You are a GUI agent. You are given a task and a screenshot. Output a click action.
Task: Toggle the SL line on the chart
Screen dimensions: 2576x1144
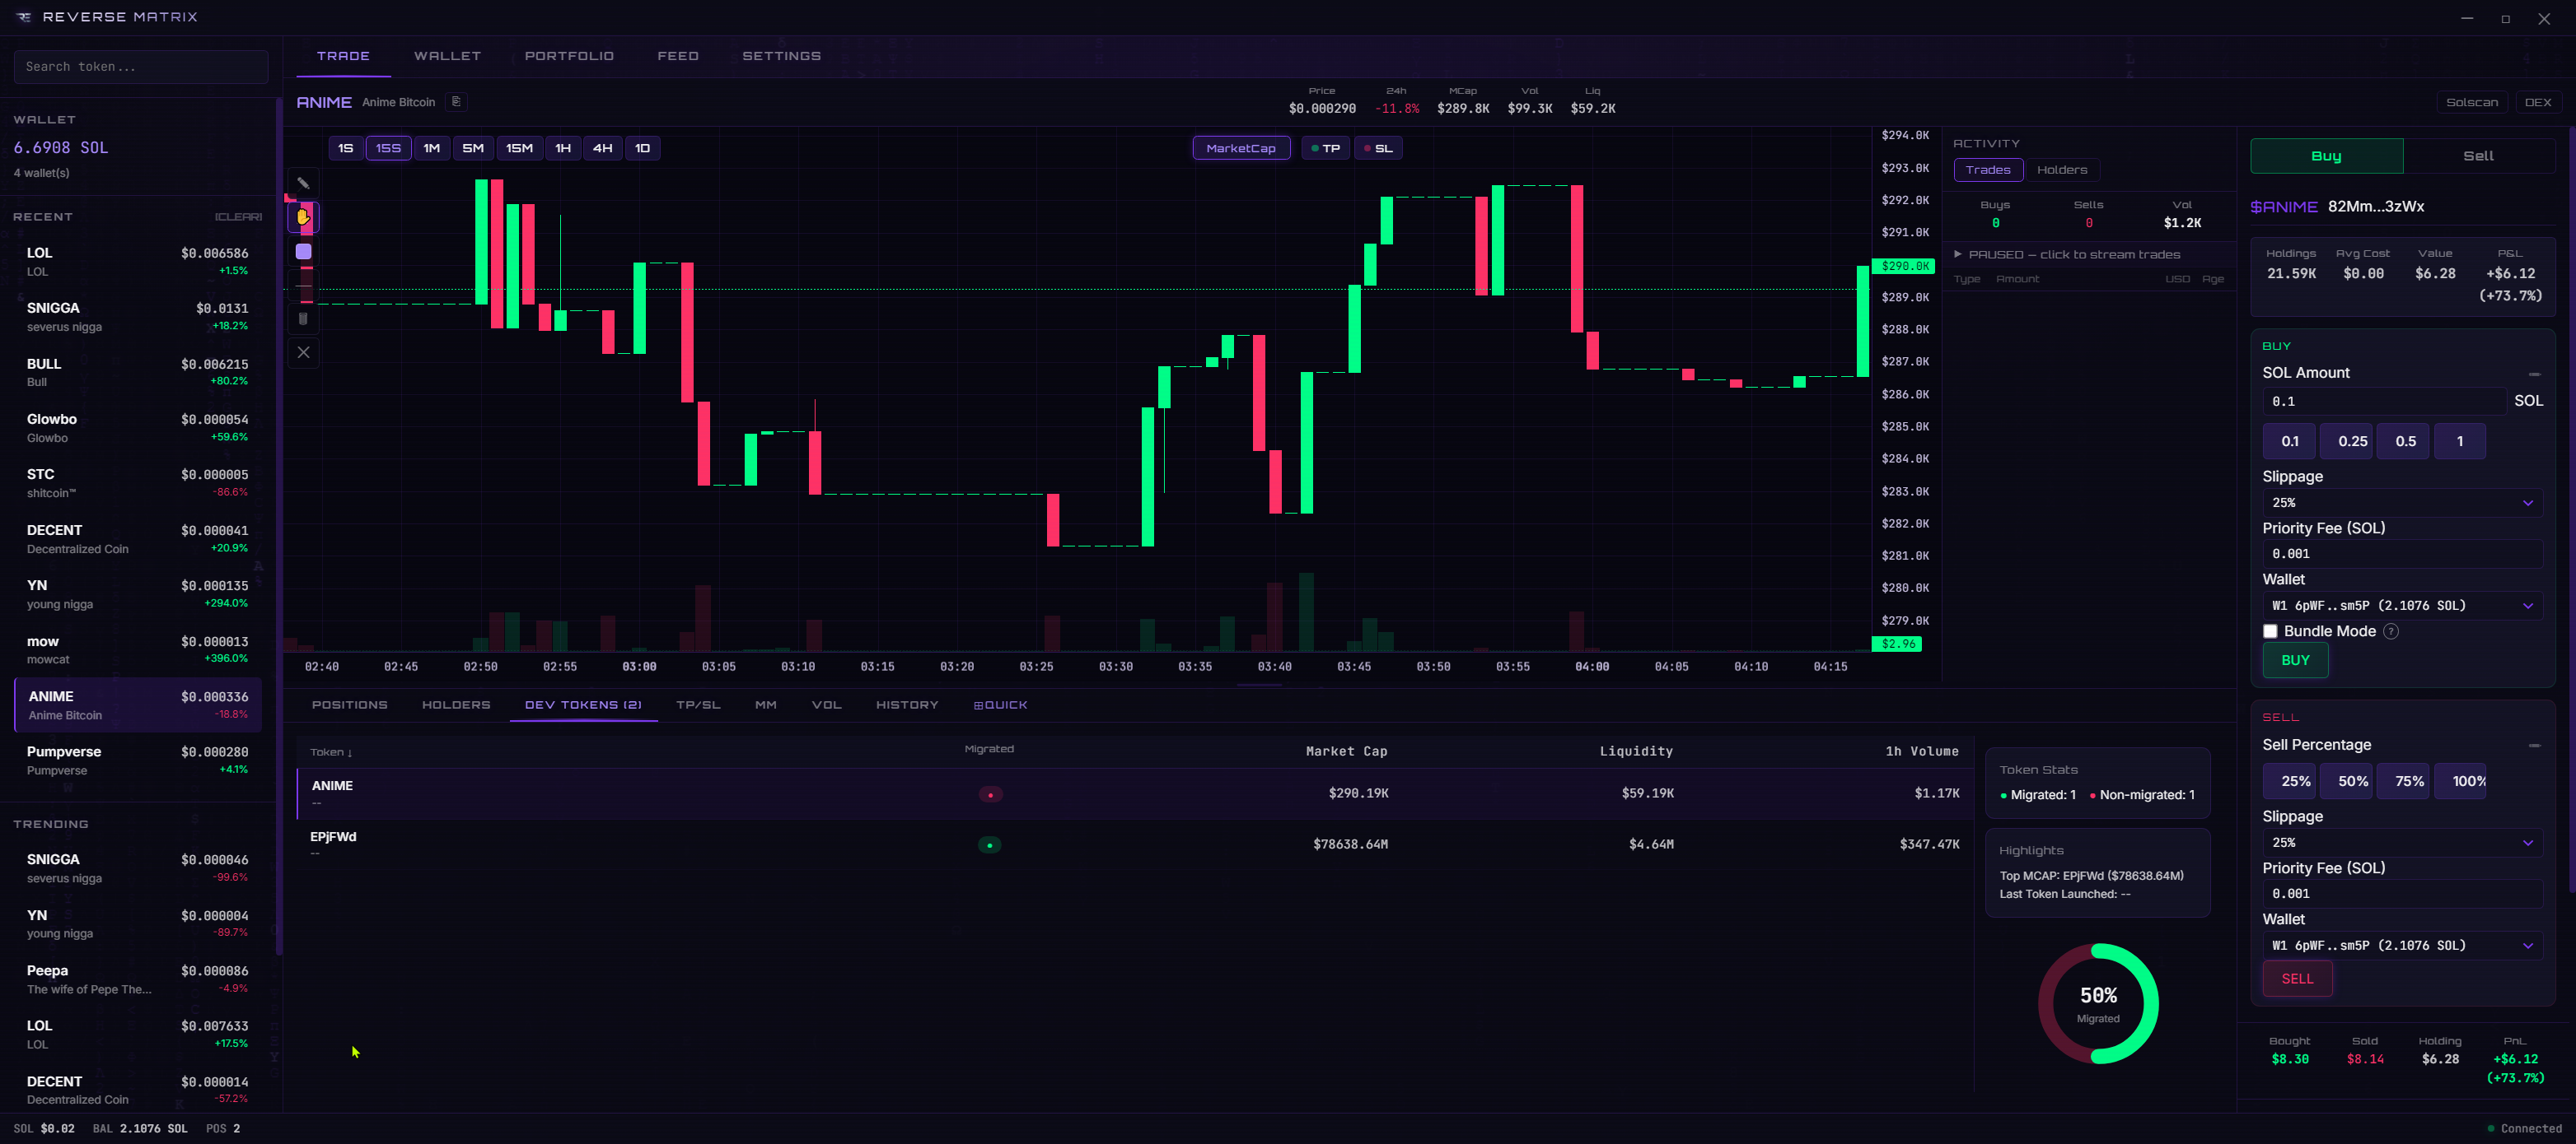(1378, 148)
